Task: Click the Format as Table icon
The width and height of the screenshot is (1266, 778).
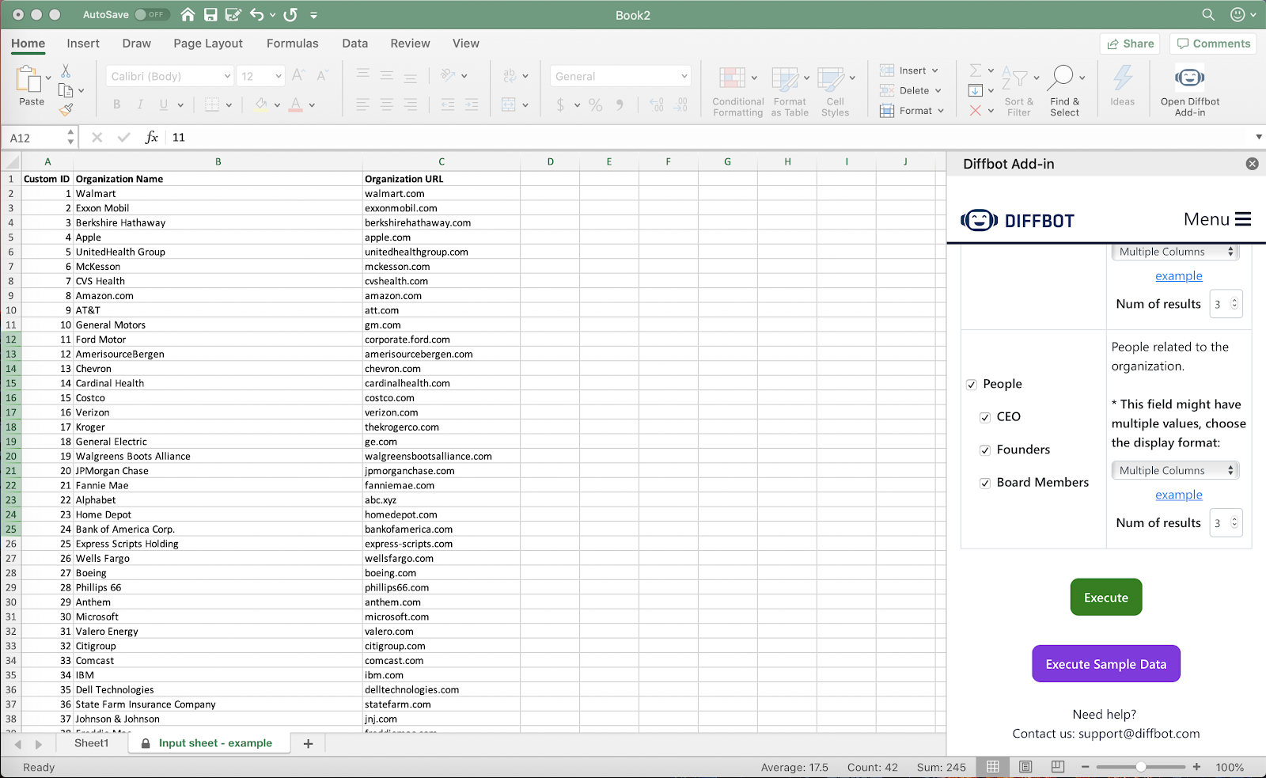Action: pyautogui.click(x=785, y=78)
